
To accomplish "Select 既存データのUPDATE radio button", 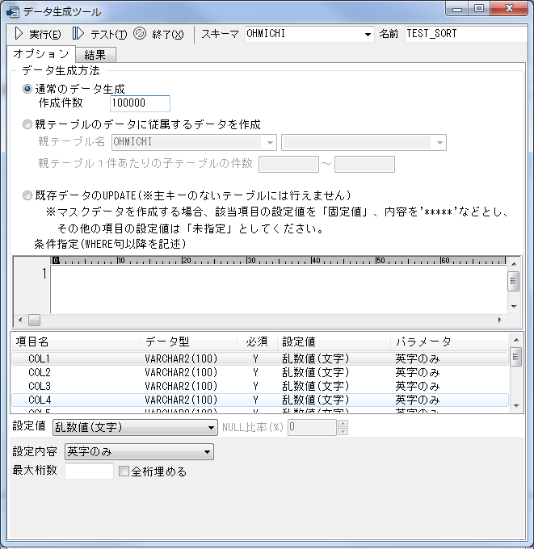I will (x=27, y=195).
